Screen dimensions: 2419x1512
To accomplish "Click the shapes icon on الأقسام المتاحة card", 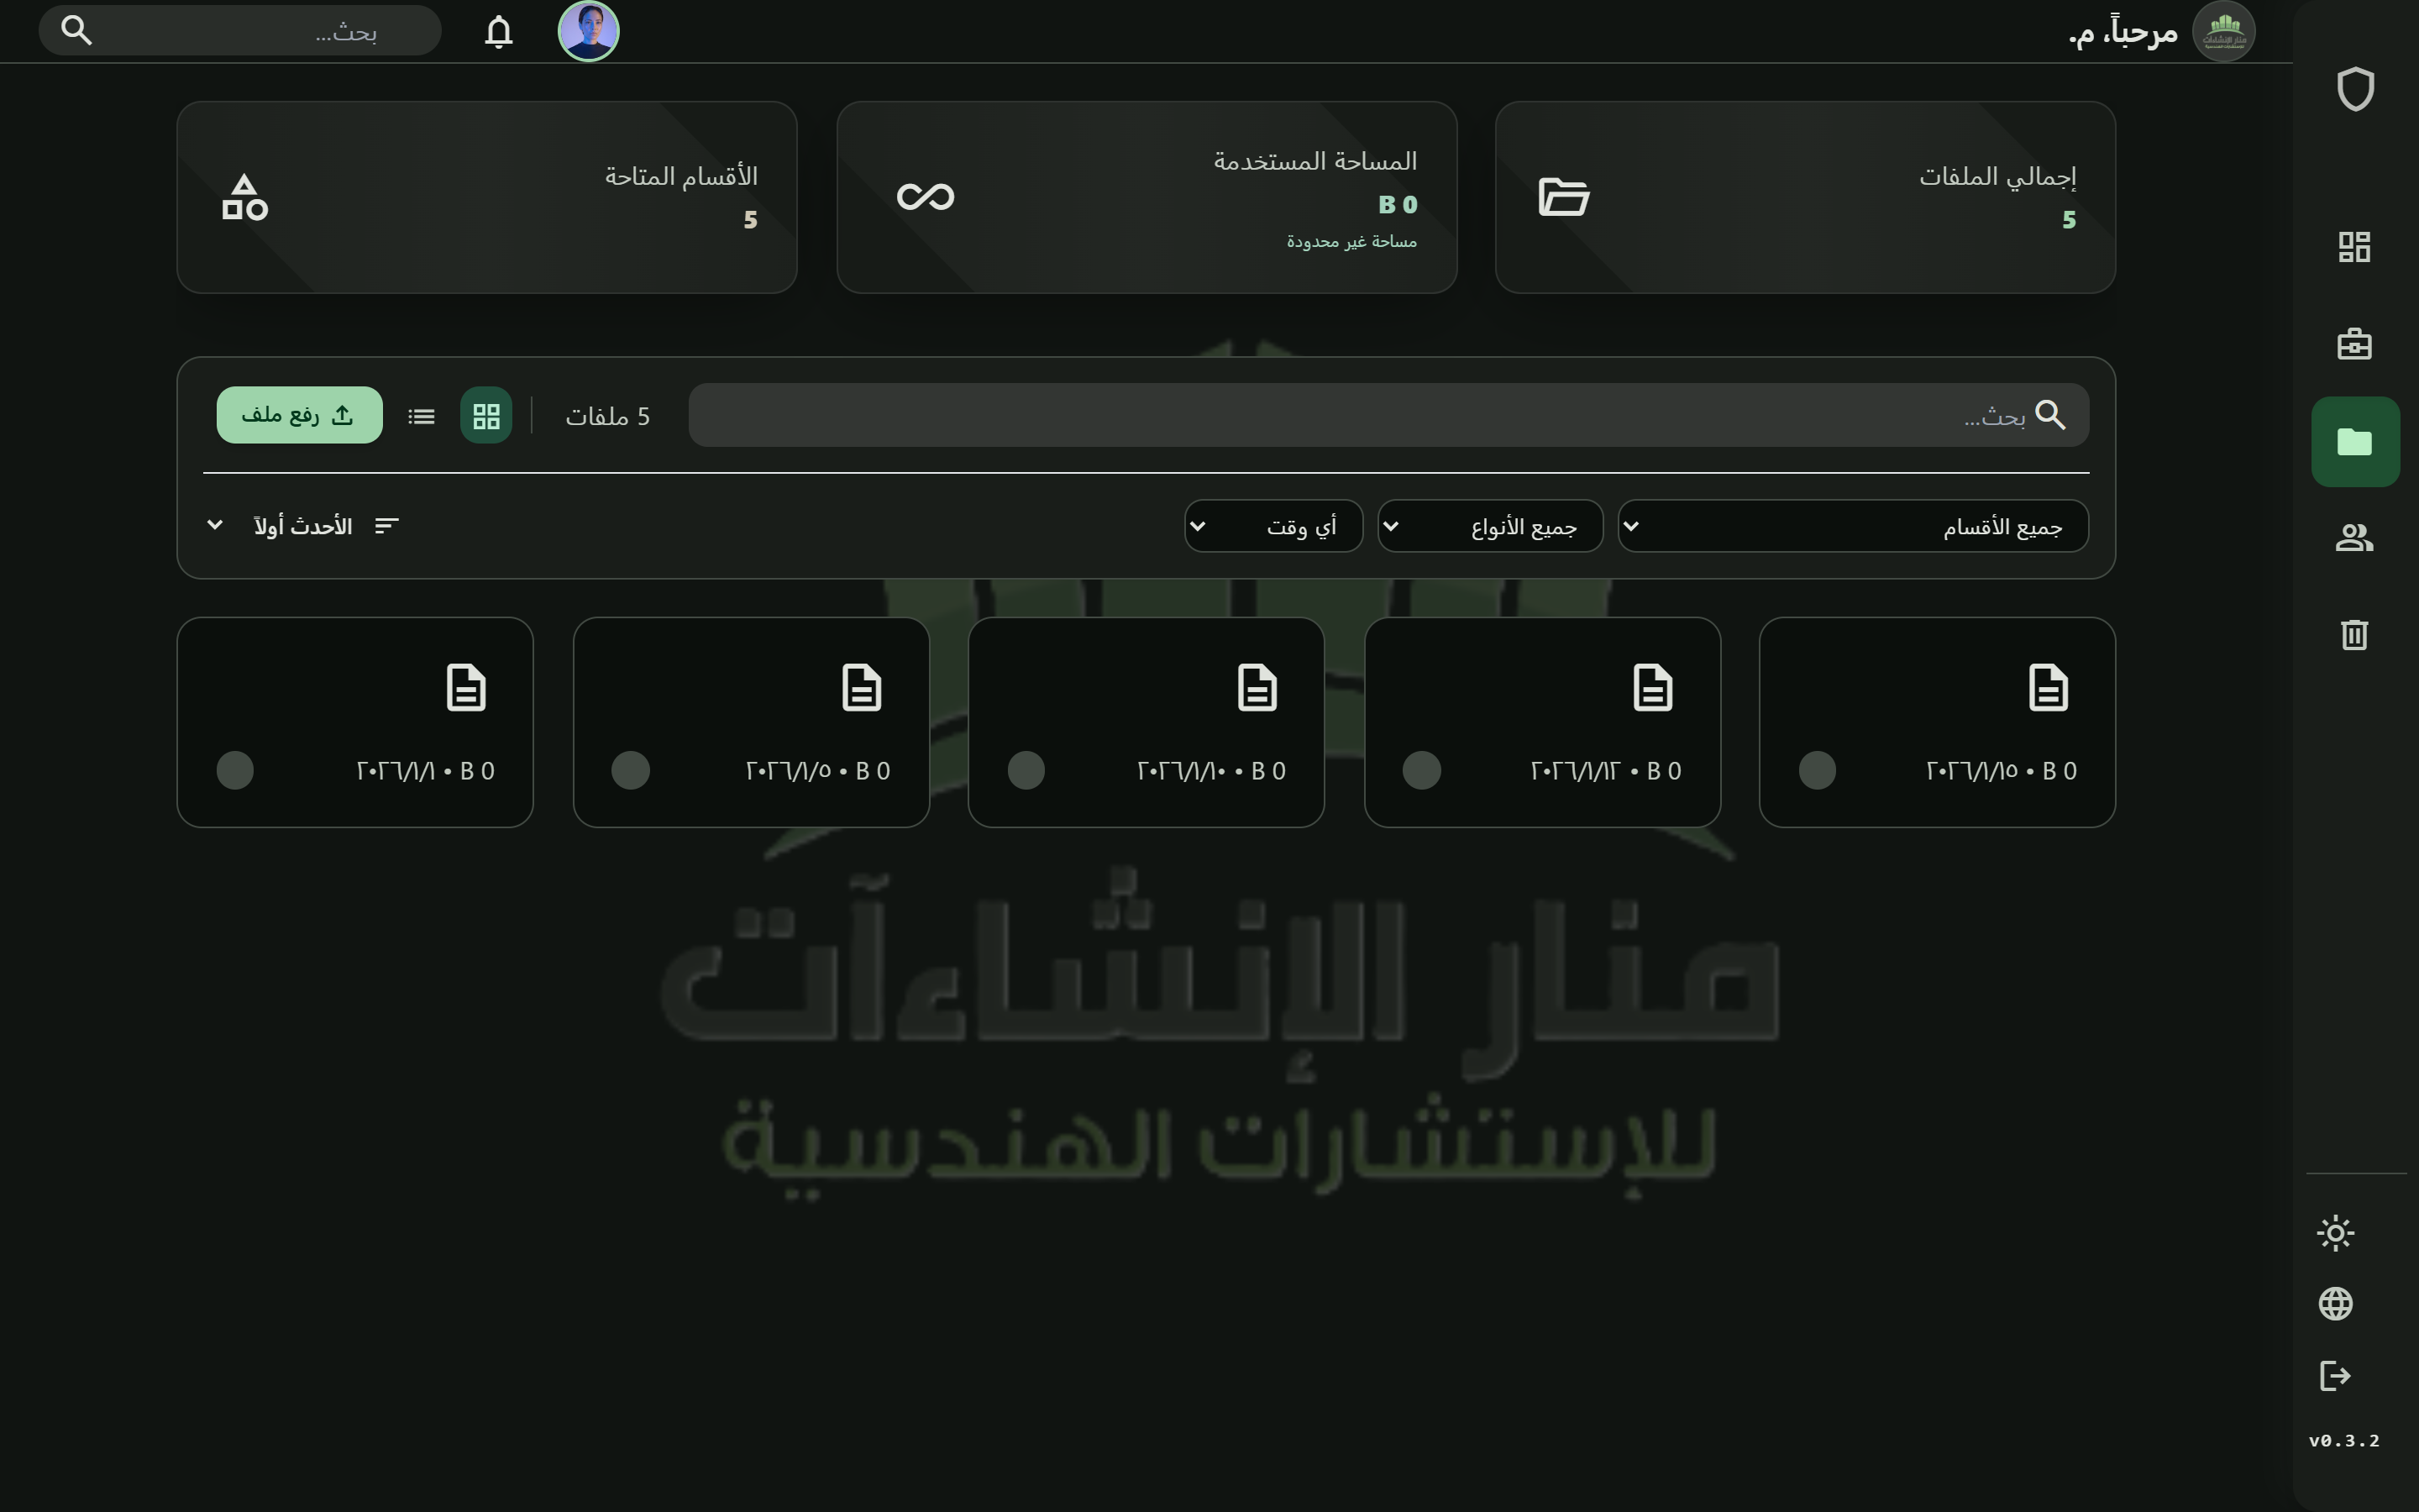I will pos(245,197).
